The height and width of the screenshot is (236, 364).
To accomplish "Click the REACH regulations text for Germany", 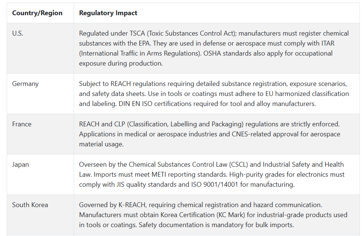I will 214,94.
